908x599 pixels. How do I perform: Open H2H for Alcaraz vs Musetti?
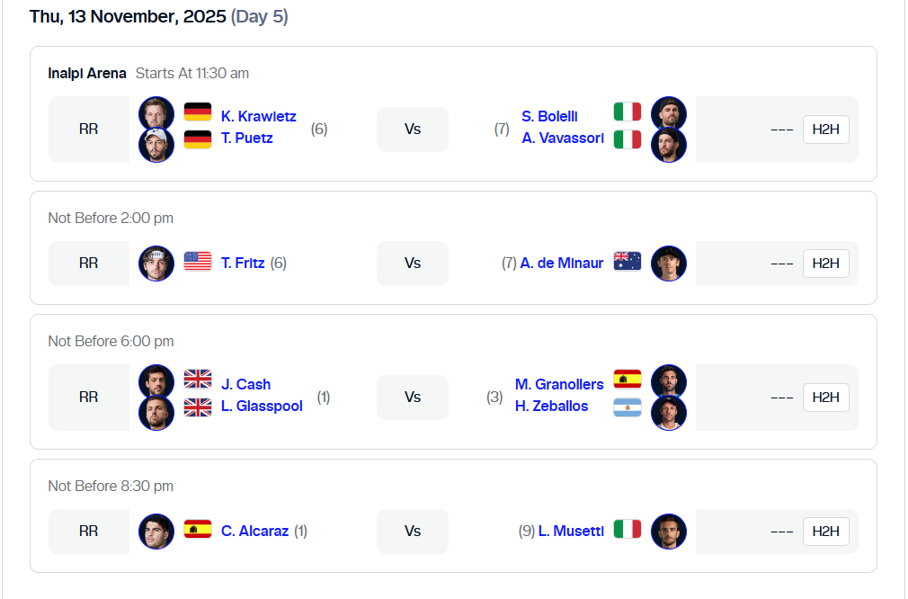(x=825, y=532)
